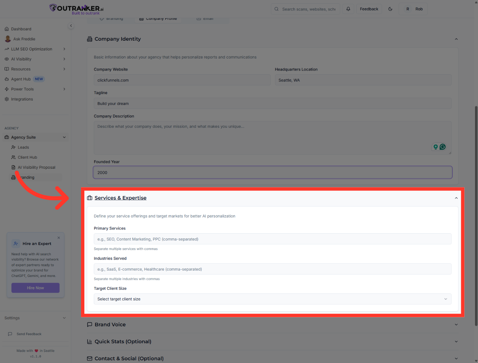Focus the search scans and websites field
This screenshot has width=478, height=363.
306,9
